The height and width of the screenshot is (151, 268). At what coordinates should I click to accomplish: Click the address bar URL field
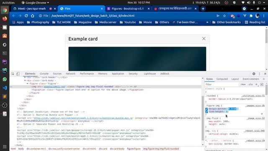coord(126,16)
